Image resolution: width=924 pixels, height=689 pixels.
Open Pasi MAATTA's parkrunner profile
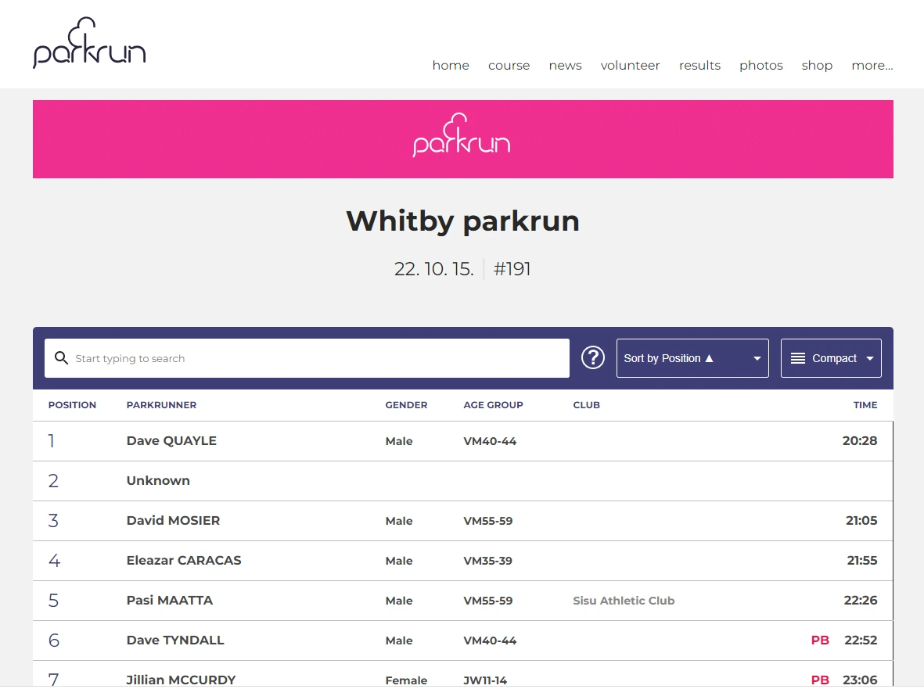click(170, 600)
